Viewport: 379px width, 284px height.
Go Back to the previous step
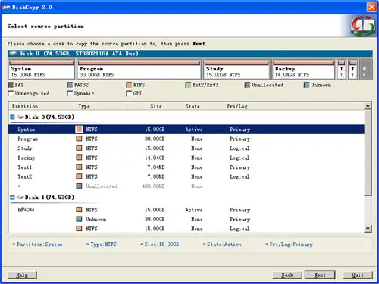click(287, 275)
